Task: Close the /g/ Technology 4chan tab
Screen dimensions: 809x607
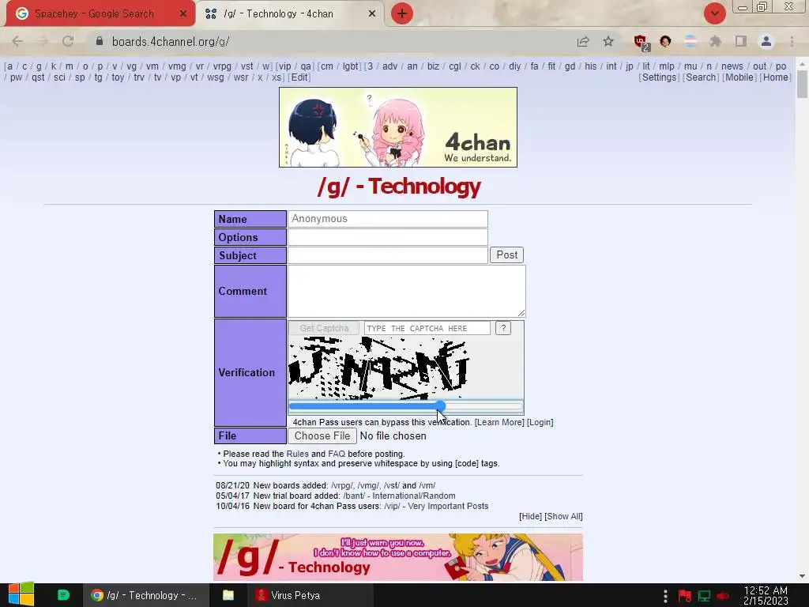Action: (x=372, y=14)
